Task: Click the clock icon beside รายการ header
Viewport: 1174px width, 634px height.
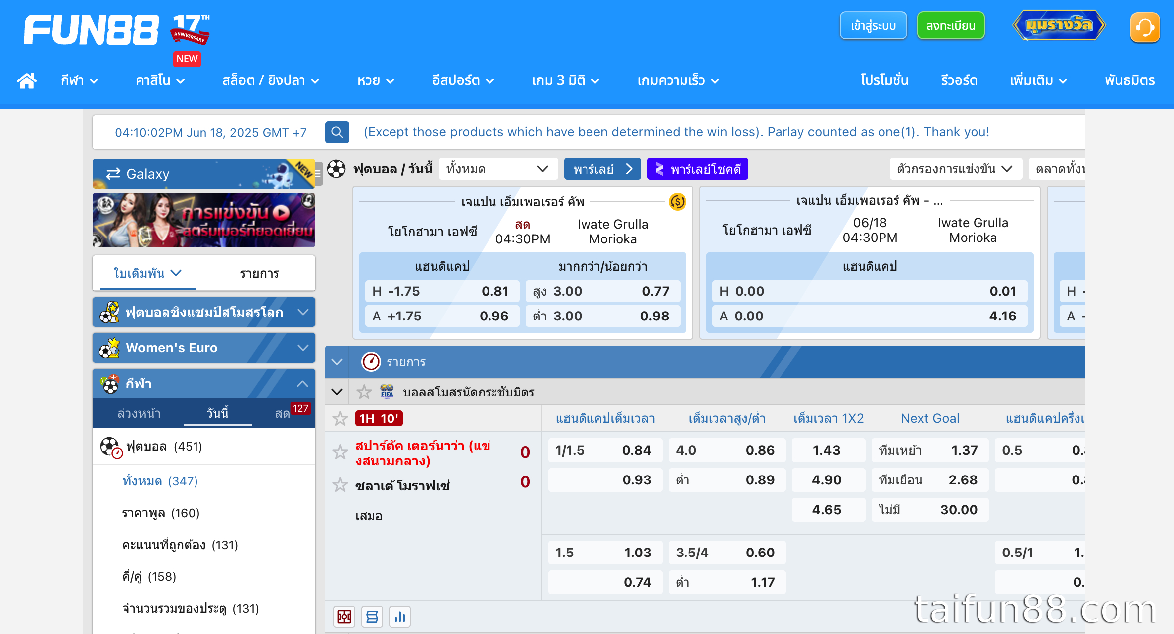Action: 371,362
